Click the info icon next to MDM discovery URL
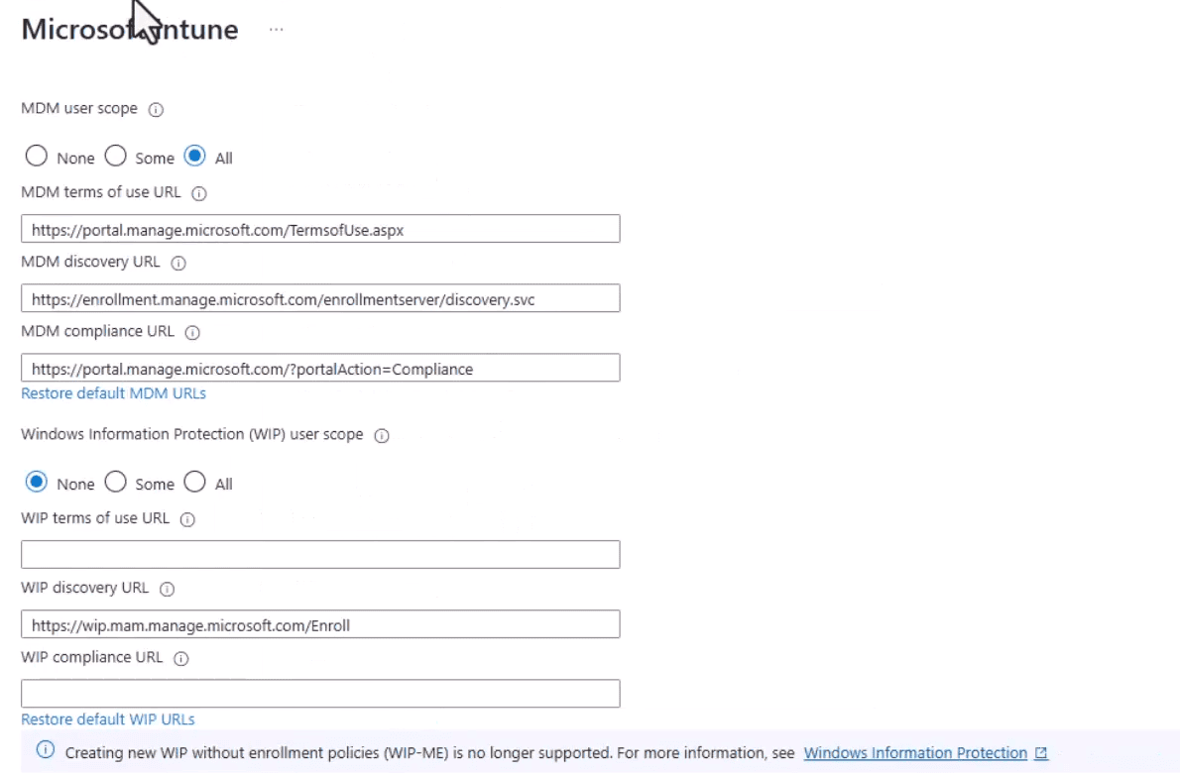 pos(177,264)
